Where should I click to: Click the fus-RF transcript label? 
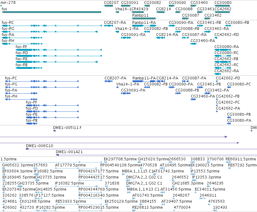pyautogui.click(x=21, y=47)
